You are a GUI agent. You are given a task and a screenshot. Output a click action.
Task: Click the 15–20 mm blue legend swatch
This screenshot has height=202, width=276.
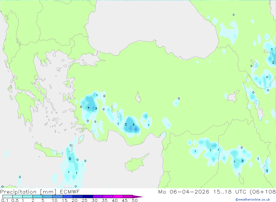click(68, 196)
